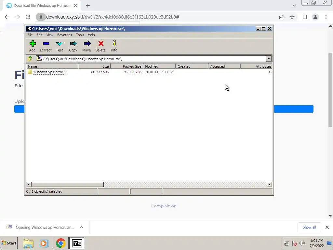Click the page scrollbar down arrow in Chrome
This screenshot has height=250, width=333.
[x=330, y=216]
